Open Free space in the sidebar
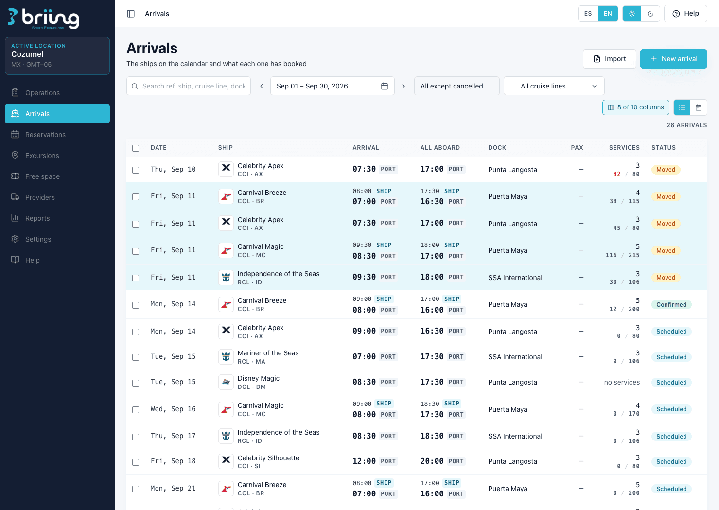Image resolution: width=719 pixels, height=510 pixels. [57, 176]
